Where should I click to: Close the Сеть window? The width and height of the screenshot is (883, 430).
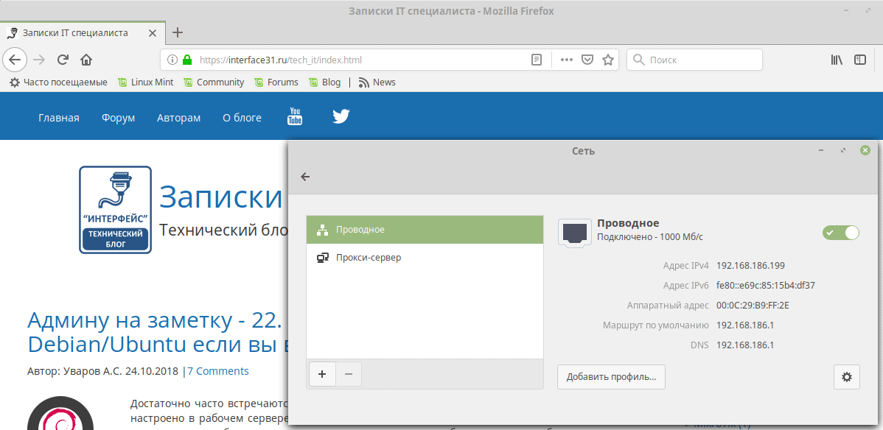tap(865, 150)
